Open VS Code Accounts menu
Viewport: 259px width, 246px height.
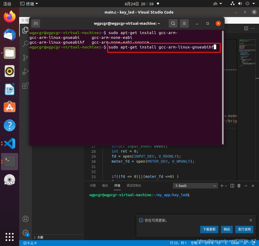pos(26,219)
